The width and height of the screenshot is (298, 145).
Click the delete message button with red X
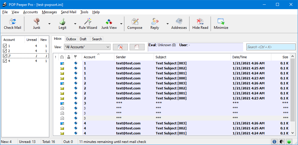[120, 47]
